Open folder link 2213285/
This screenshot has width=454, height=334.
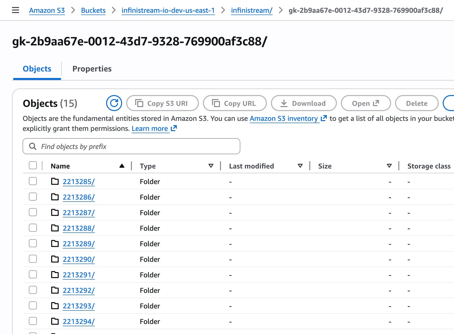79,182
